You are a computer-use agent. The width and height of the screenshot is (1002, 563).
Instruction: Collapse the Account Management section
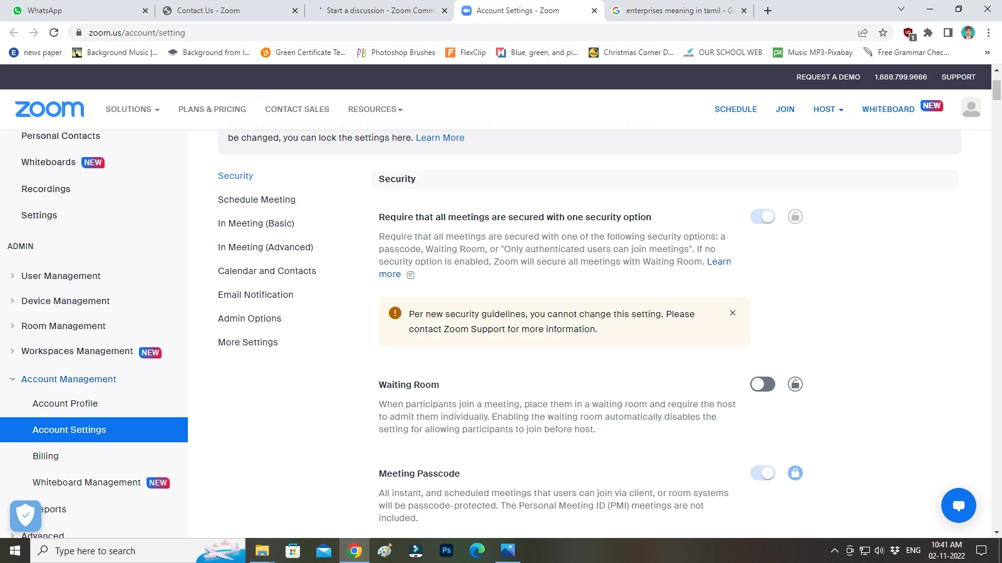[12, 379]
